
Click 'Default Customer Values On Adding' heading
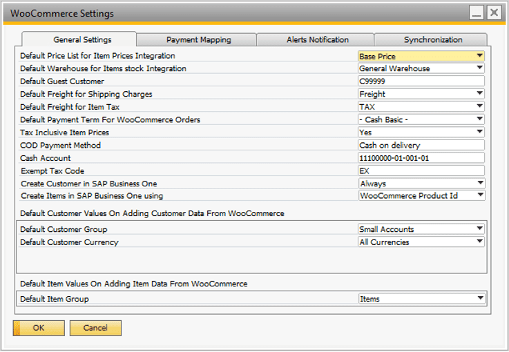click(152, 213)
